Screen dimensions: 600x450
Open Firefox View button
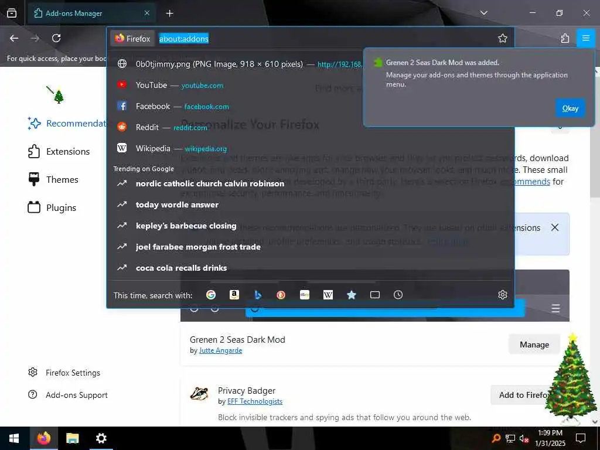pyautogui.click(x=12, y=13)
